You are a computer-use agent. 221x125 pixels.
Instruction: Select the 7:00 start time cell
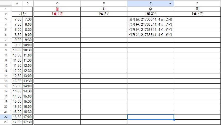coord(17,19)
